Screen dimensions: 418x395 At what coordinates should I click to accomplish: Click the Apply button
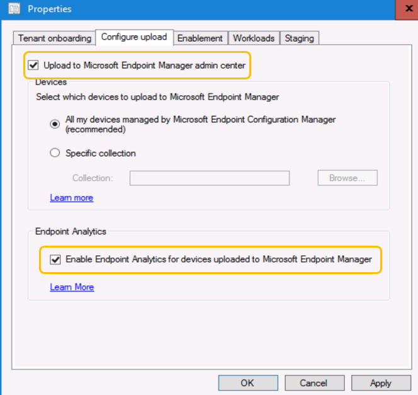381,383
